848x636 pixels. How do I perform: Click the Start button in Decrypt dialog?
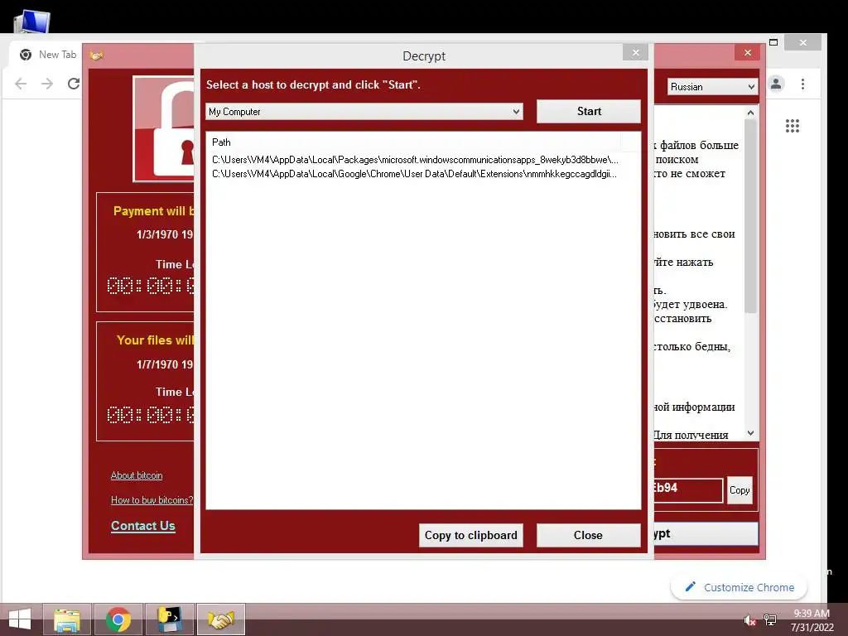tap(589, 112)
